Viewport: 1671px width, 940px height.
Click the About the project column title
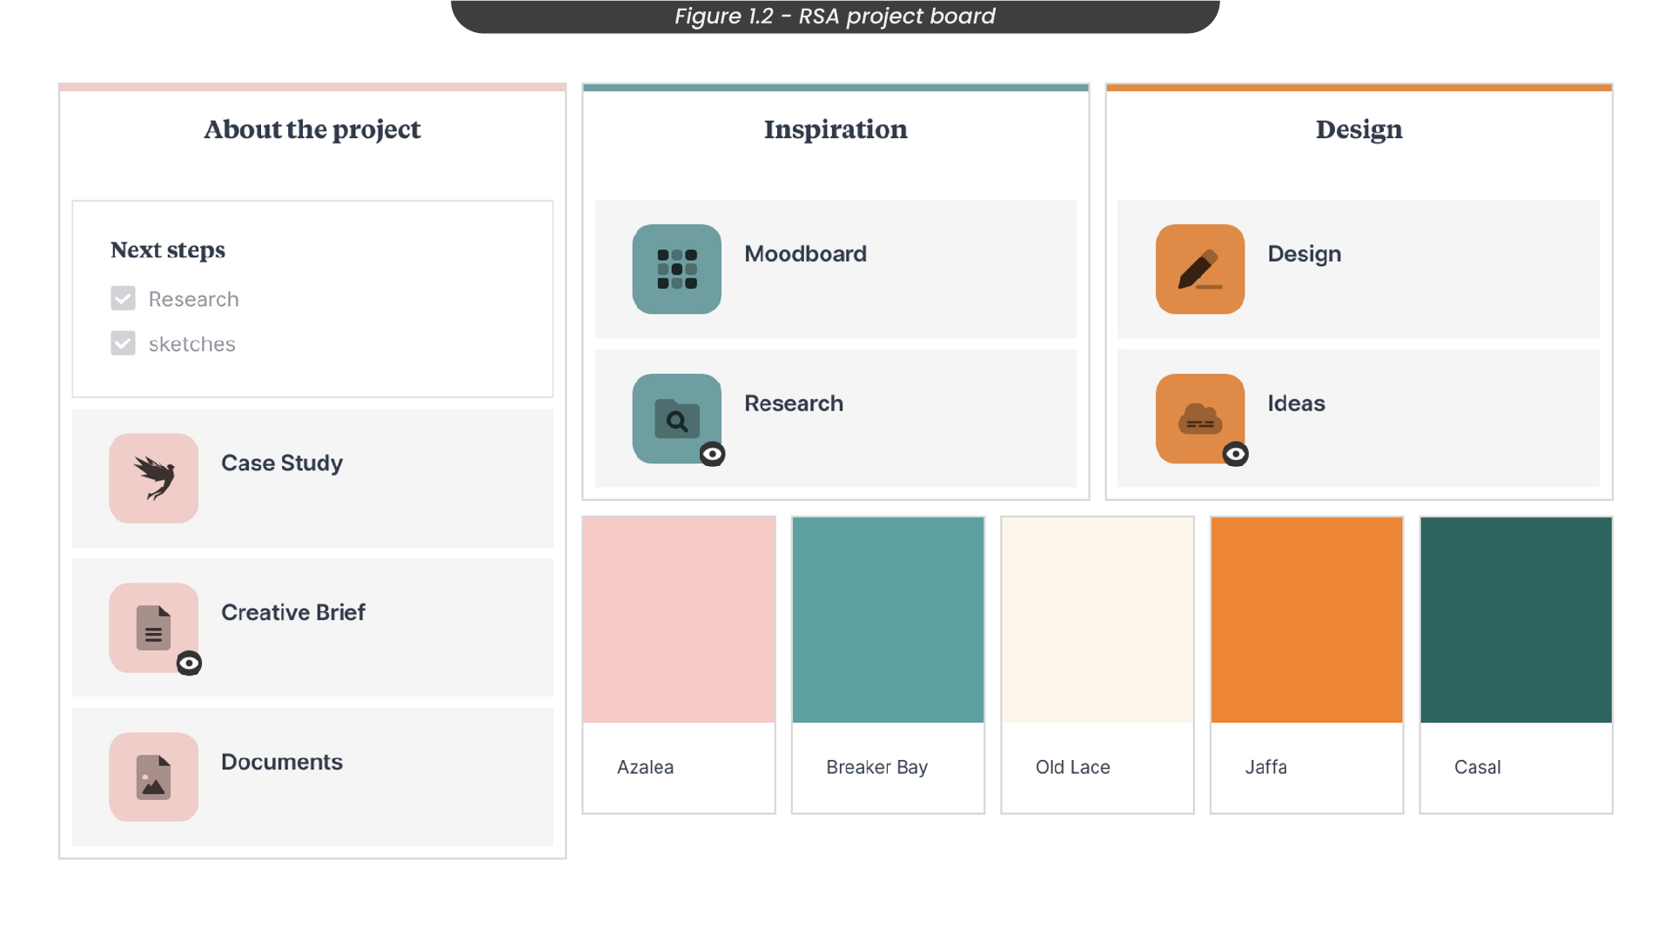pos(312,130)
